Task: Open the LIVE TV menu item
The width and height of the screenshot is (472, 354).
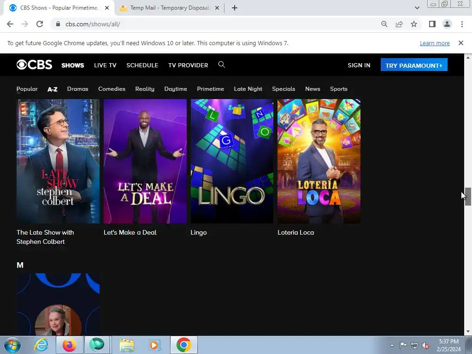Action: coord(105,65)
